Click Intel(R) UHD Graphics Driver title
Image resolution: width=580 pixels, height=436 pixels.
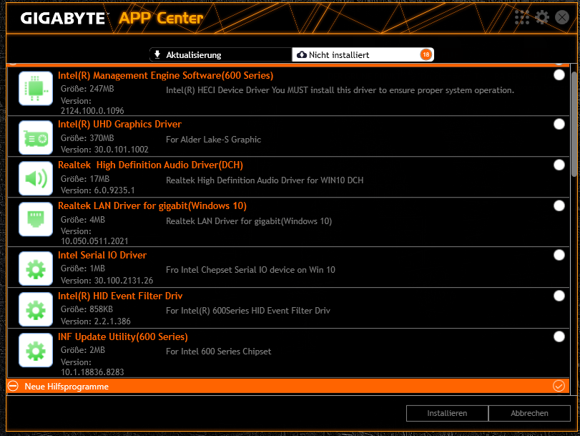pos(119,124)
